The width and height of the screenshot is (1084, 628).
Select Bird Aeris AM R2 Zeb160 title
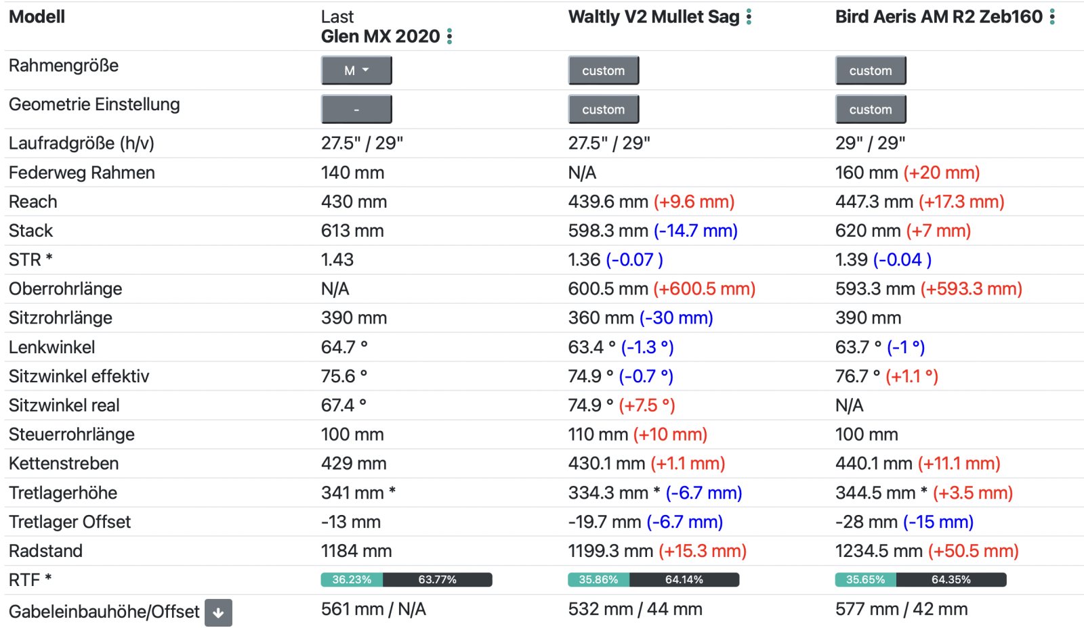tap(938, 17)
